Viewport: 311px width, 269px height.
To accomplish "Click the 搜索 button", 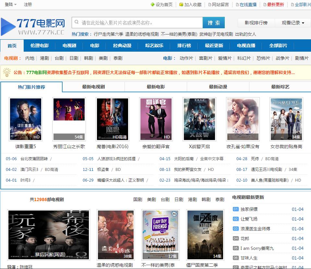I will pyautogui.click(x=214, y=23).
